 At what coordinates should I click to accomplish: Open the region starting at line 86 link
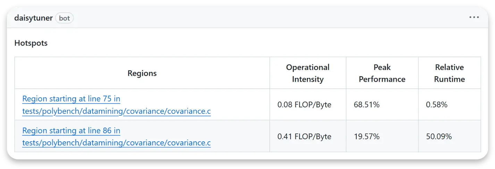click(71, 131)
